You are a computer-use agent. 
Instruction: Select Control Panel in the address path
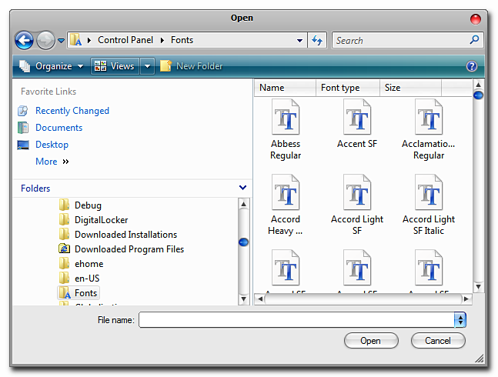(x=125, y=40)
